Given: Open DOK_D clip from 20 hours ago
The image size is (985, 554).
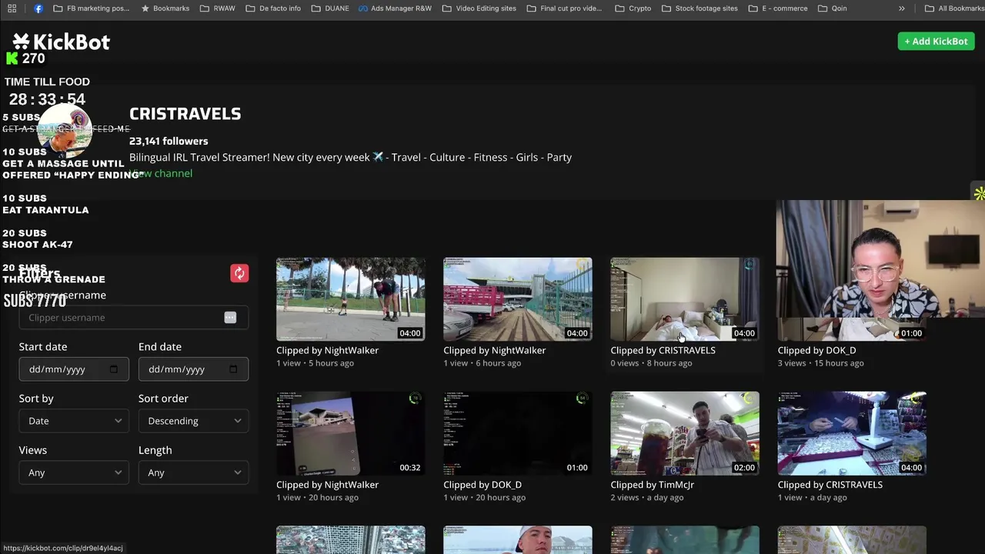Looking at the screenshot, I should (x=518, y=433).
